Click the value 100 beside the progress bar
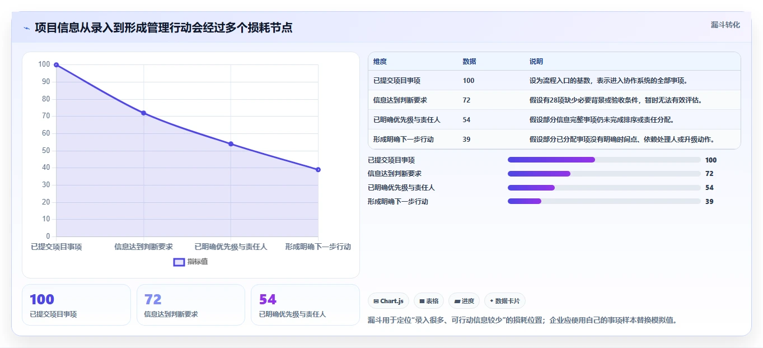This screenshot has width=763, height=348. [711, 160]
